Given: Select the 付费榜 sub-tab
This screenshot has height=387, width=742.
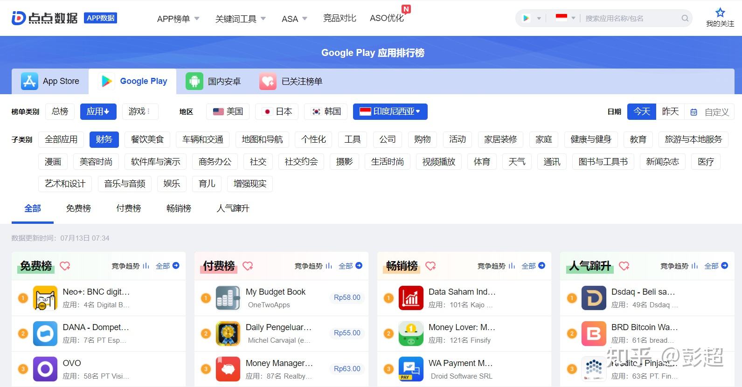Looking at the screenshot, I should (x=128, y=208).
